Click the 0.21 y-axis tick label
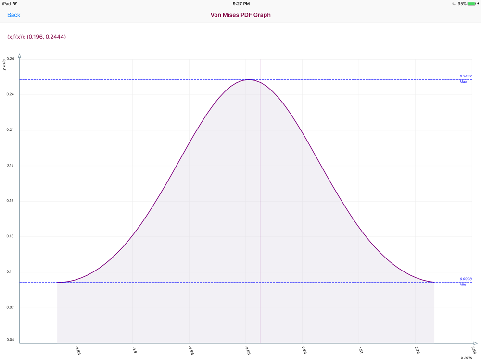Viewport: 481px width, 361px height. pos(10,130)
